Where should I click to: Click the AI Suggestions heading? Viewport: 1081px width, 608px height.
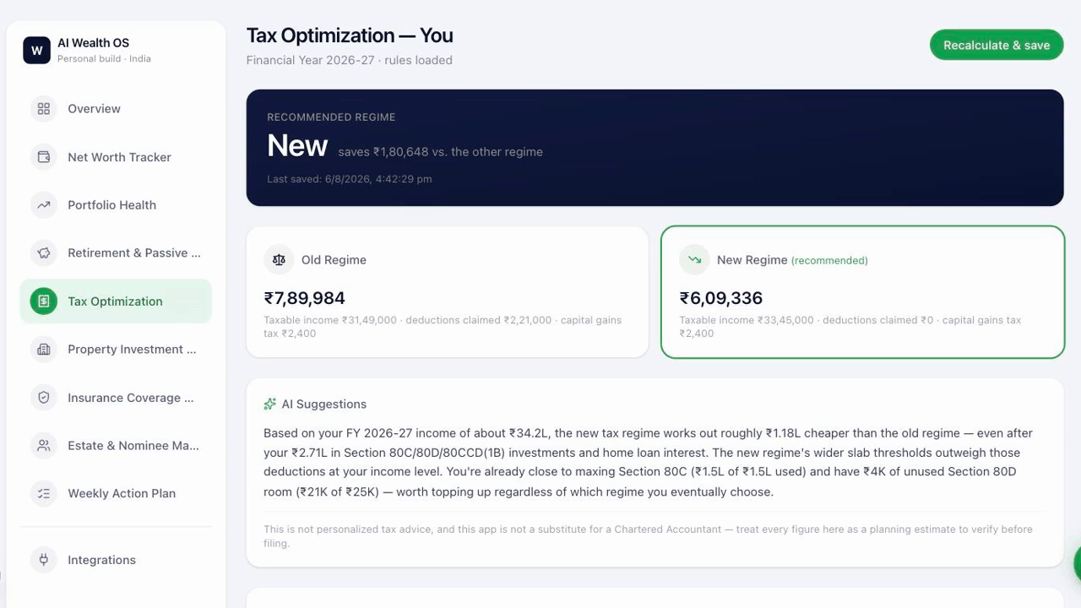pyautogui.click(x=324, y=404)
